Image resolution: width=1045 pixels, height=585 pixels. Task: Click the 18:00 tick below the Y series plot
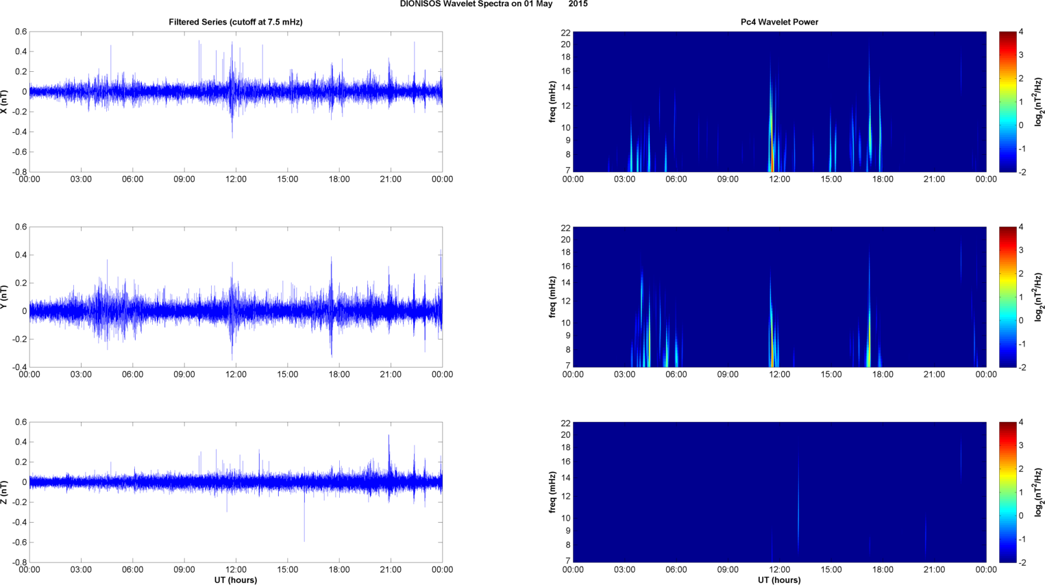339,375
